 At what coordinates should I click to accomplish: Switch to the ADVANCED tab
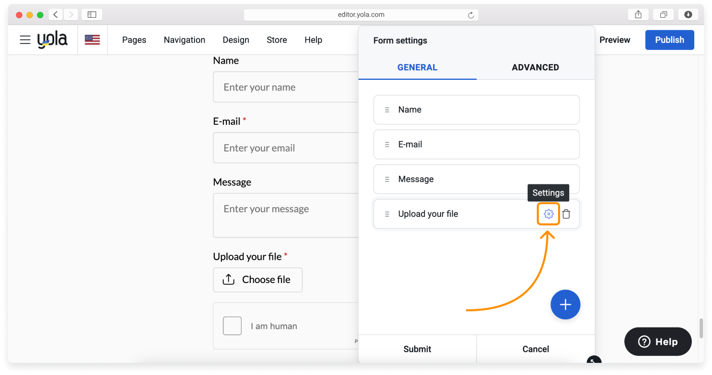click(x=535, y=67)
